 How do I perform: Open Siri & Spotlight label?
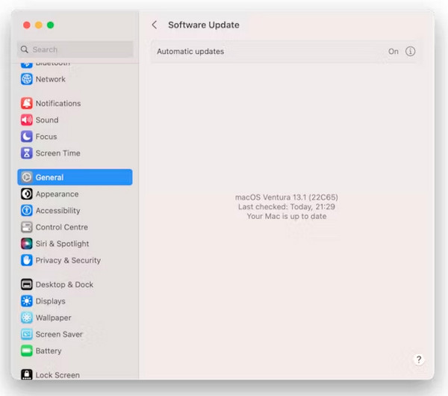[x=62, y=244]
